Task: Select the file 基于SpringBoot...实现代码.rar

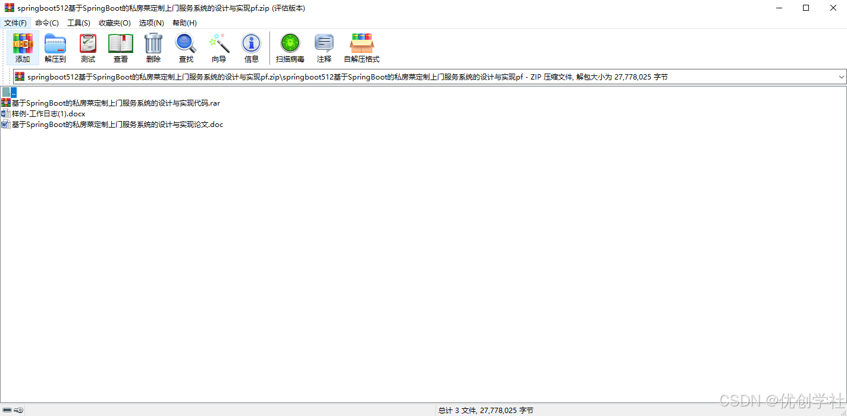Action: pyautogui.click(x=116, y=103)
